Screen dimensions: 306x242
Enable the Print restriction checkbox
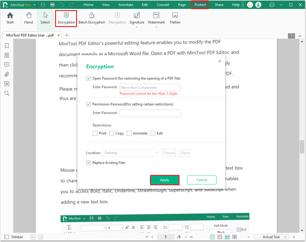[95, 133]
